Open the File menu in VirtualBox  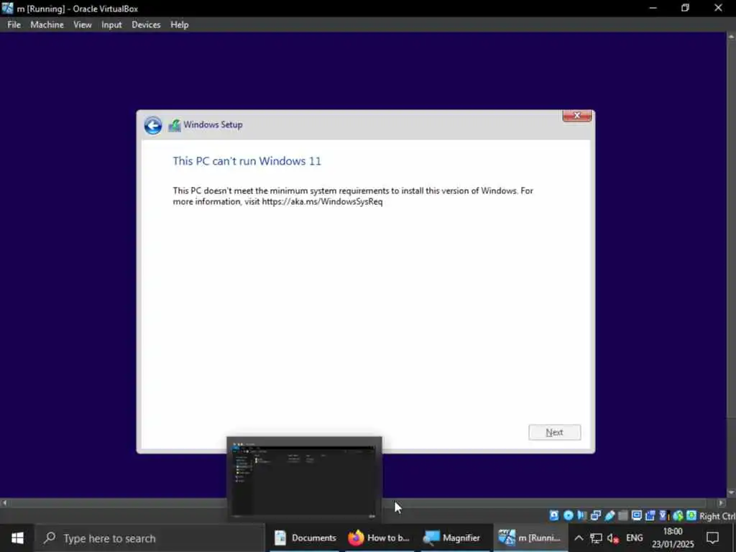[x=14, y=25]
